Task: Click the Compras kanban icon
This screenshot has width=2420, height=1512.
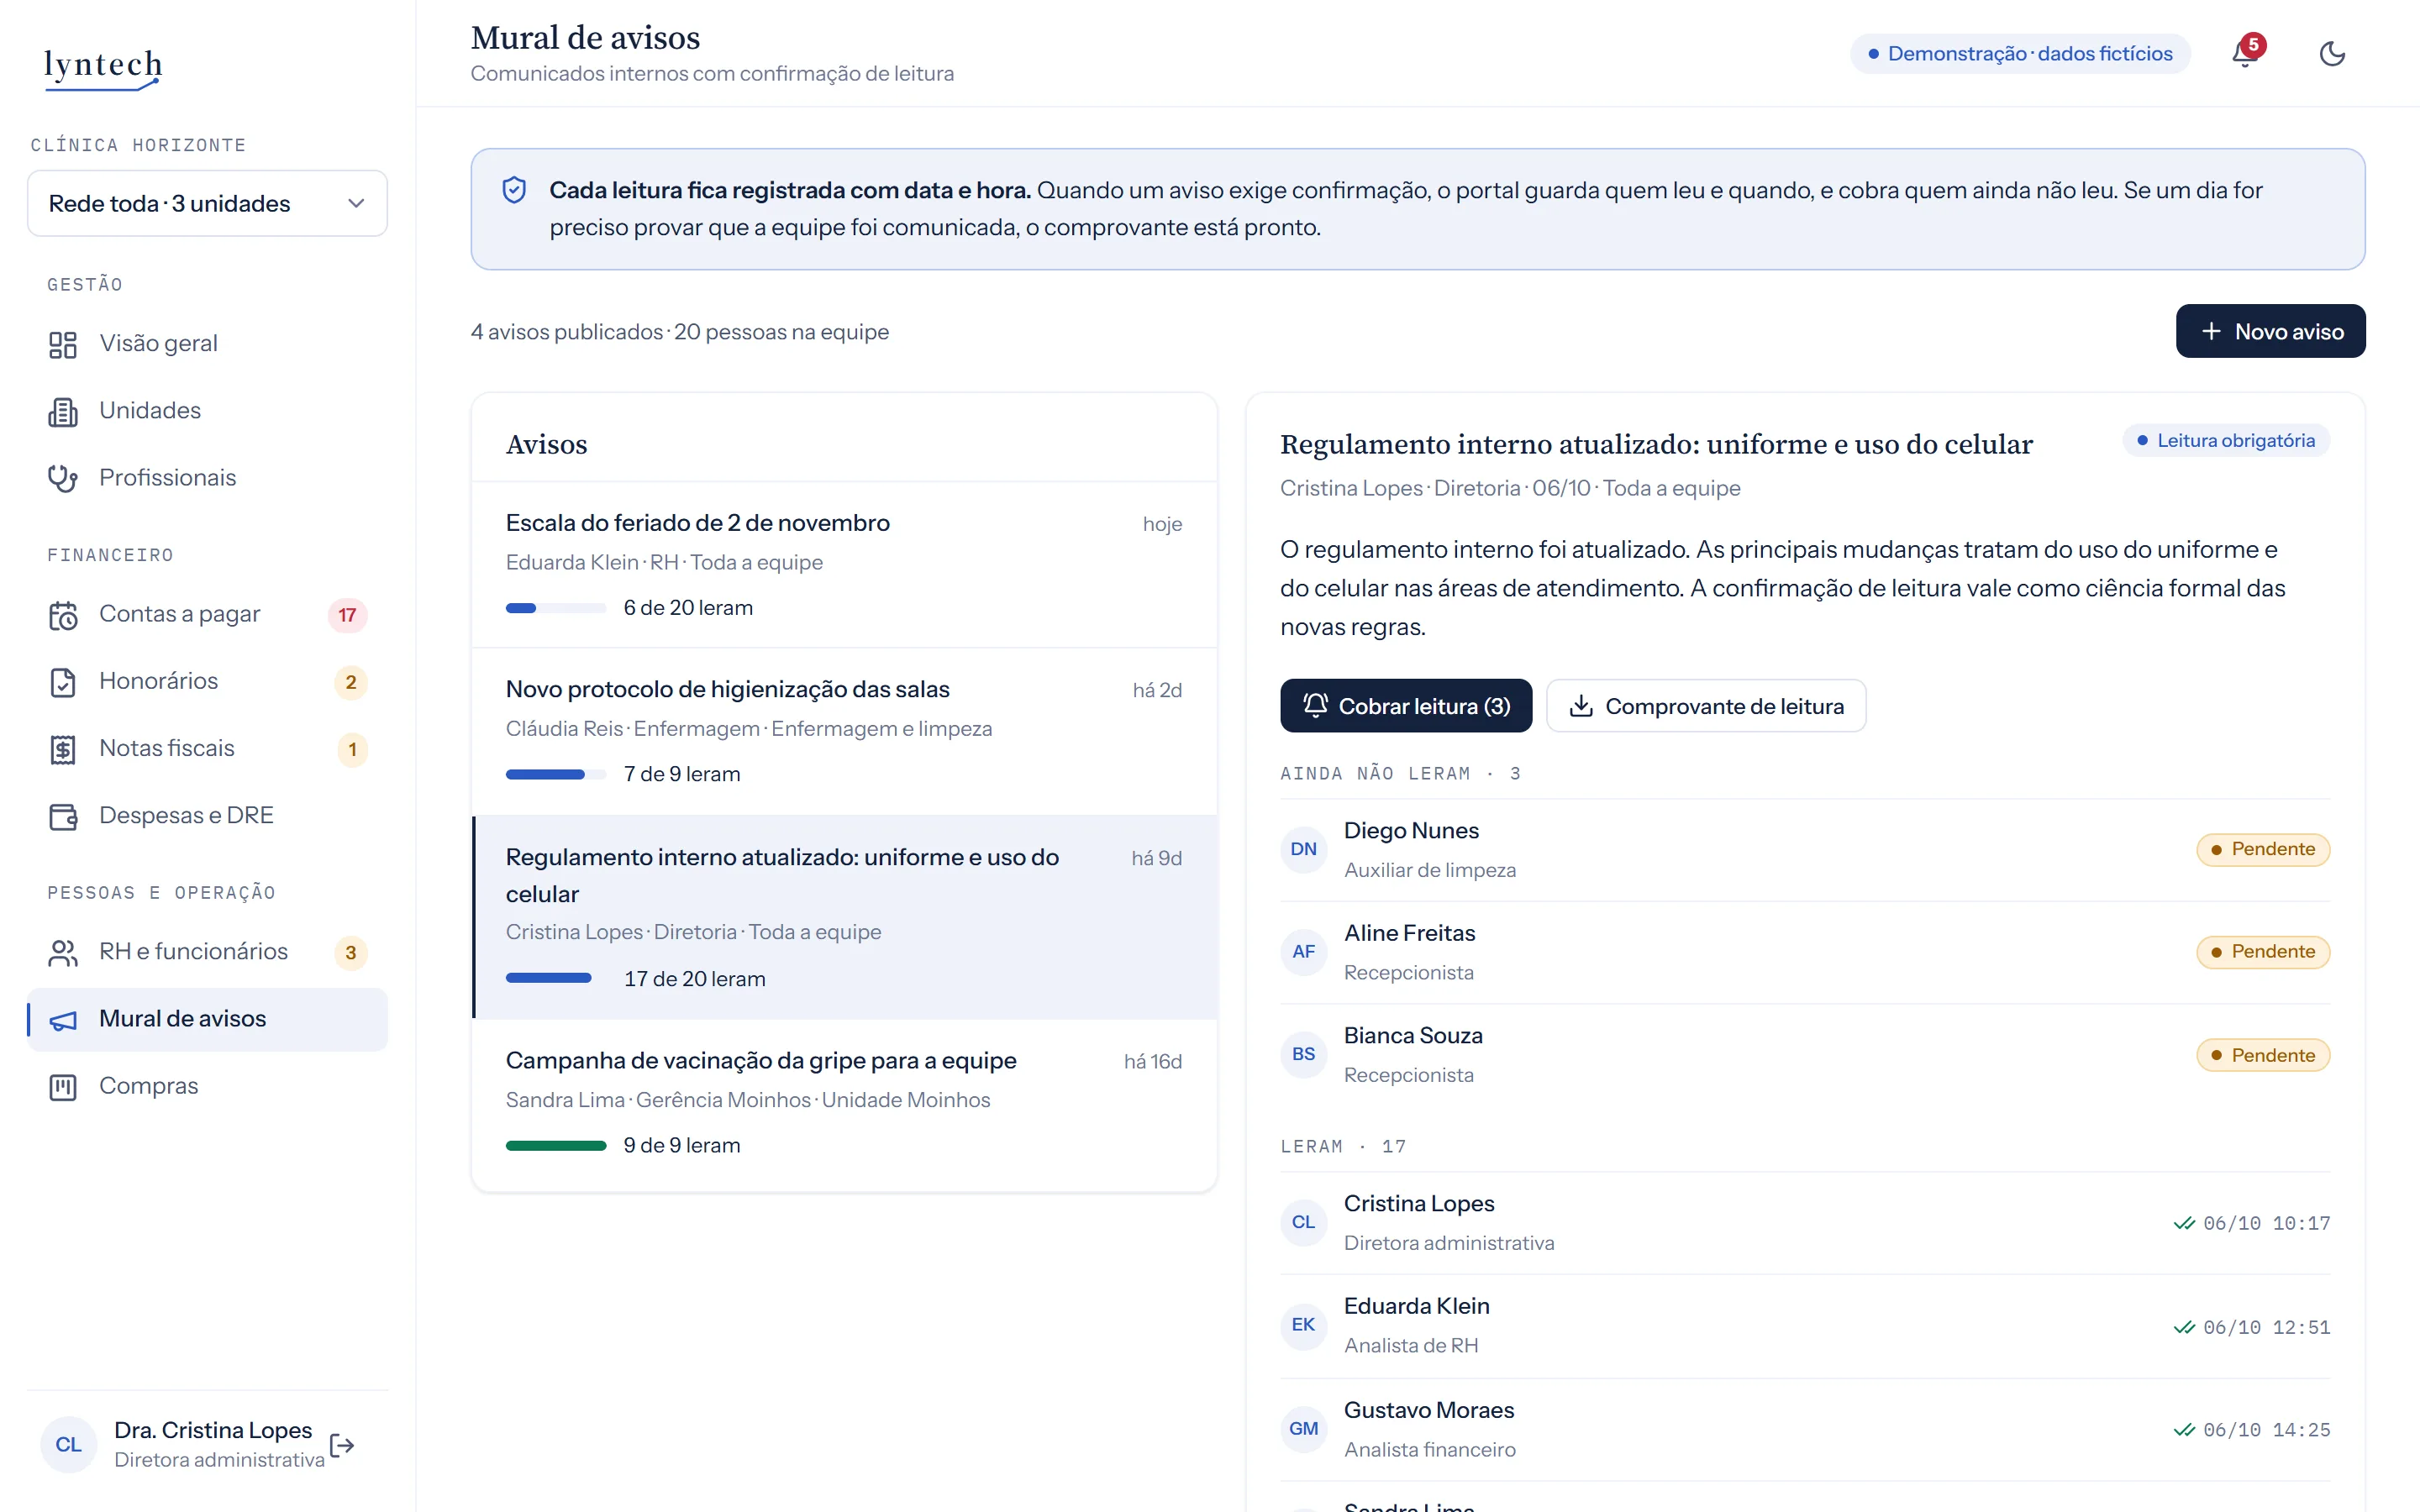Action: (63, 1086)
